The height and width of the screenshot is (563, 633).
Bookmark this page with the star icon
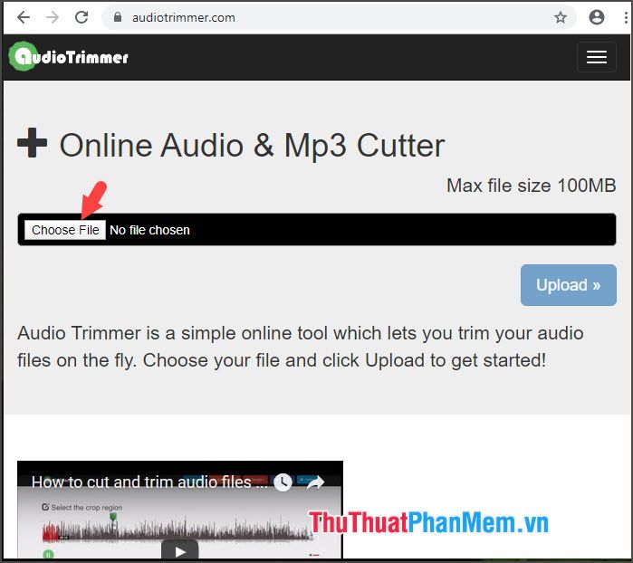[x=560, y=17]
